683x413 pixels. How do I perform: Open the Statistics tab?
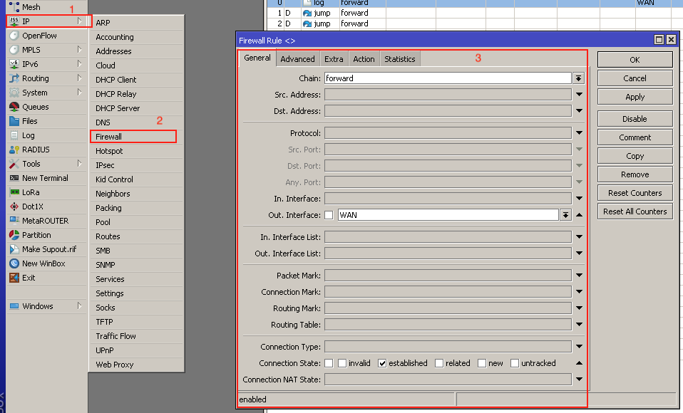[x=399, y=59]
